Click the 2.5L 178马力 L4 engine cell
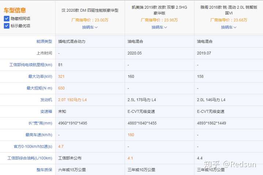The height and width of the screenshot is (175, 263). tap(142, 100)
